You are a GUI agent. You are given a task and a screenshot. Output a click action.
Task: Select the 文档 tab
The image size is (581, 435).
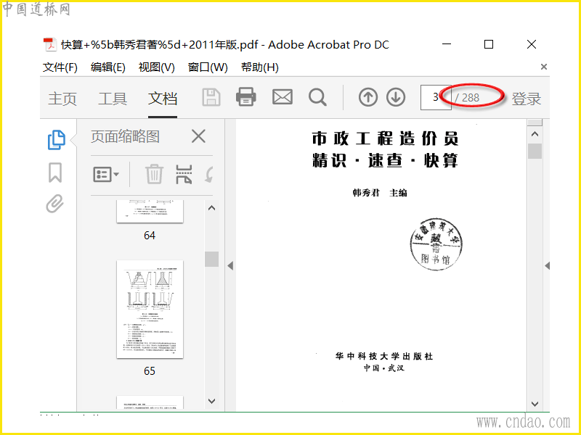click(163, 99)
